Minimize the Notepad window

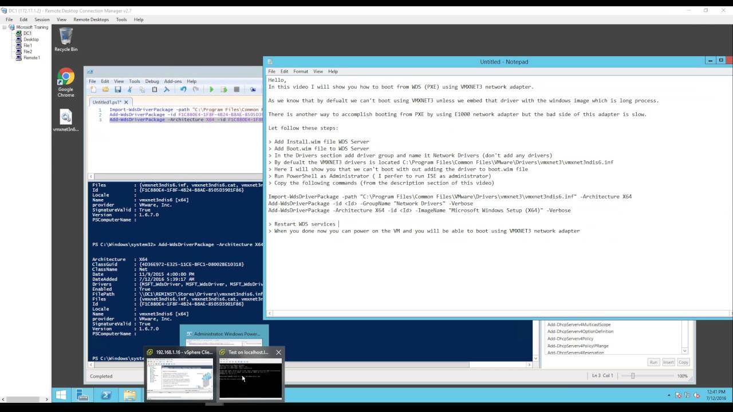pos(710,61)
